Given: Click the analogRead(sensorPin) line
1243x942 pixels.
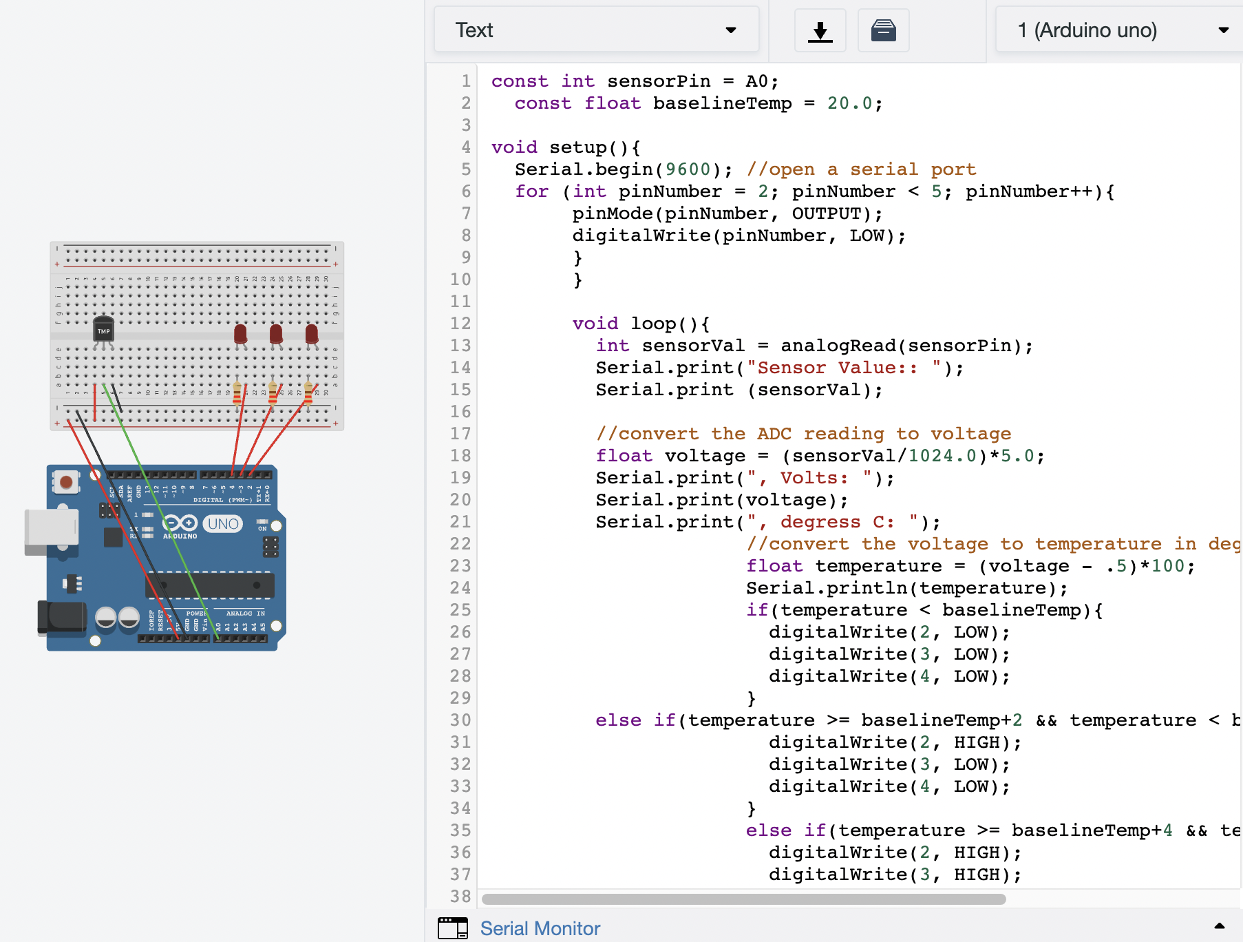Looking at the screenshot, I should (814, 346).
